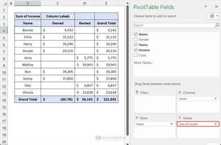Select the Jerry name cell
The height and width of the screenshot is (145, 221).
(x=28, y=58)
